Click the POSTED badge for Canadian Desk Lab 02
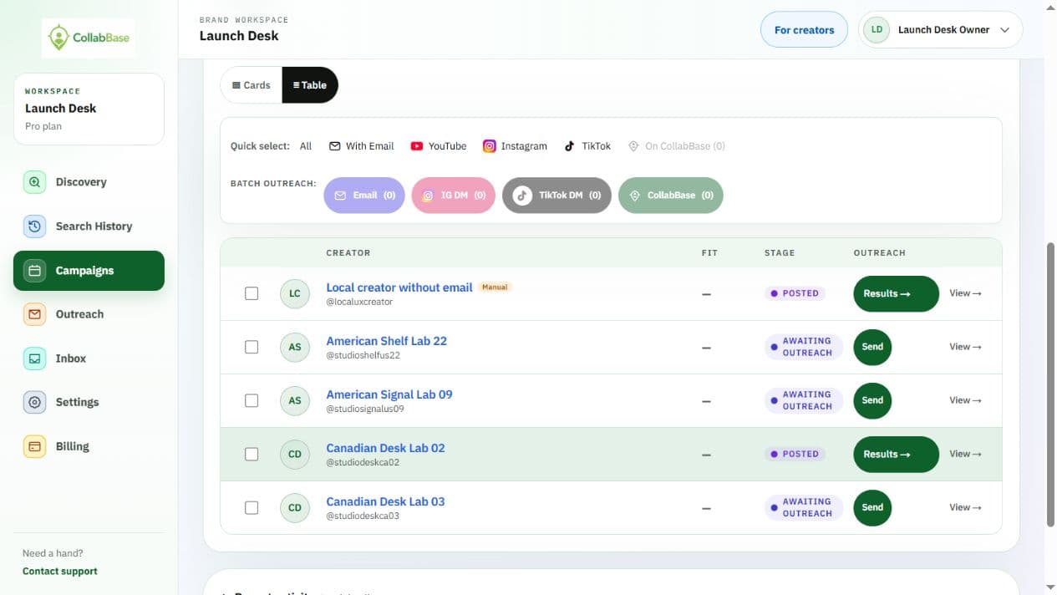Screen dimensions: 1057x595 click(795, 454)
